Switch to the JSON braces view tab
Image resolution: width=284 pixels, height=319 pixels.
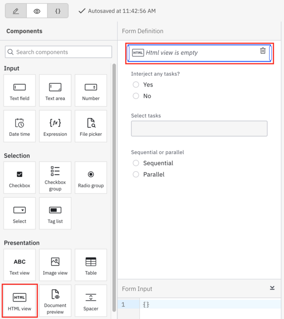[x=58, y=11]
